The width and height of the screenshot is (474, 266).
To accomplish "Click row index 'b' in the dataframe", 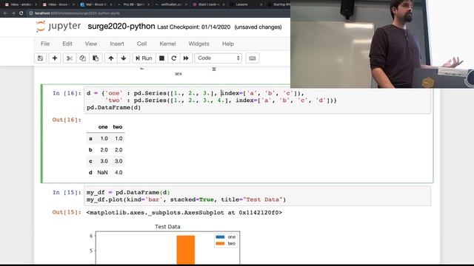I will (x=90, y=150).
